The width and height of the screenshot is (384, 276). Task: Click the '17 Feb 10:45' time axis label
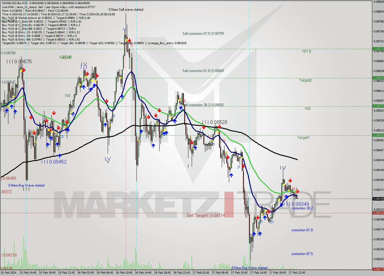239,273
